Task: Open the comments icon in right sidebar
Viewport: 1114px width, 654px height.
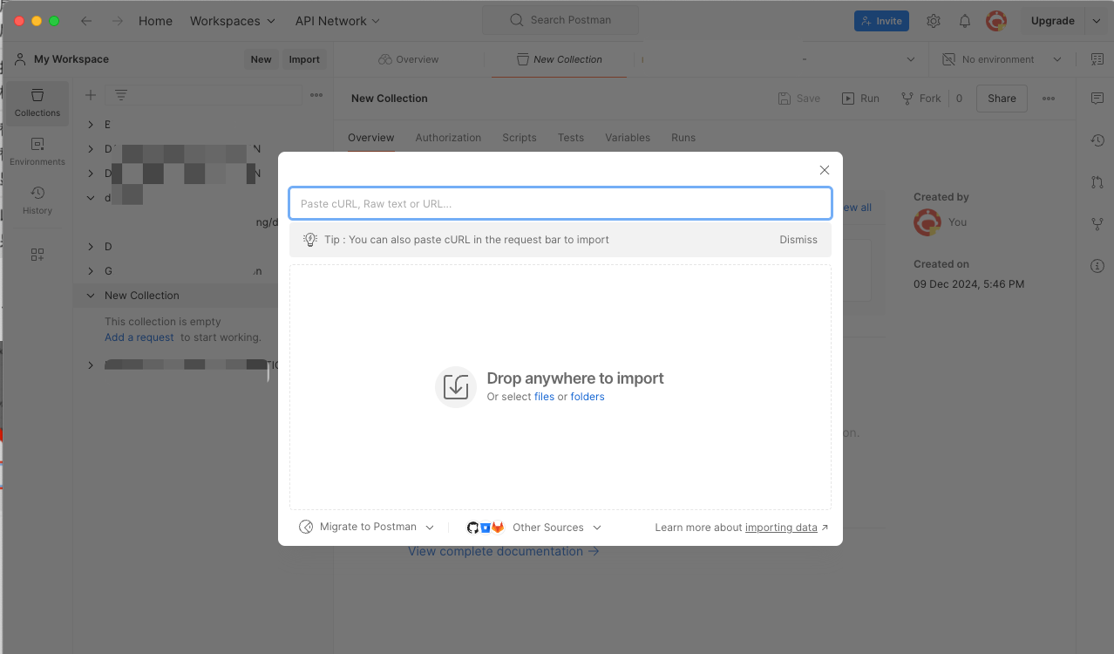Action: 1097,99
